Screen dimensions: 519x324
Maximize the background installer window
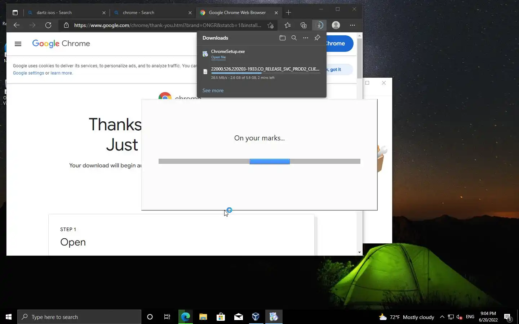tap(367, 83)
